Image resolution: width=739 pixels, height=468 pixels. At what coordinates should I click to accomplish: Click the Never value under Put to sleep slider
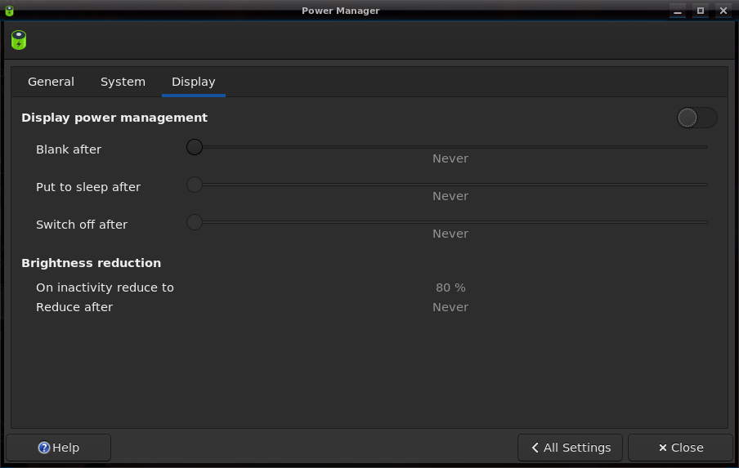(x=450, y=196)
